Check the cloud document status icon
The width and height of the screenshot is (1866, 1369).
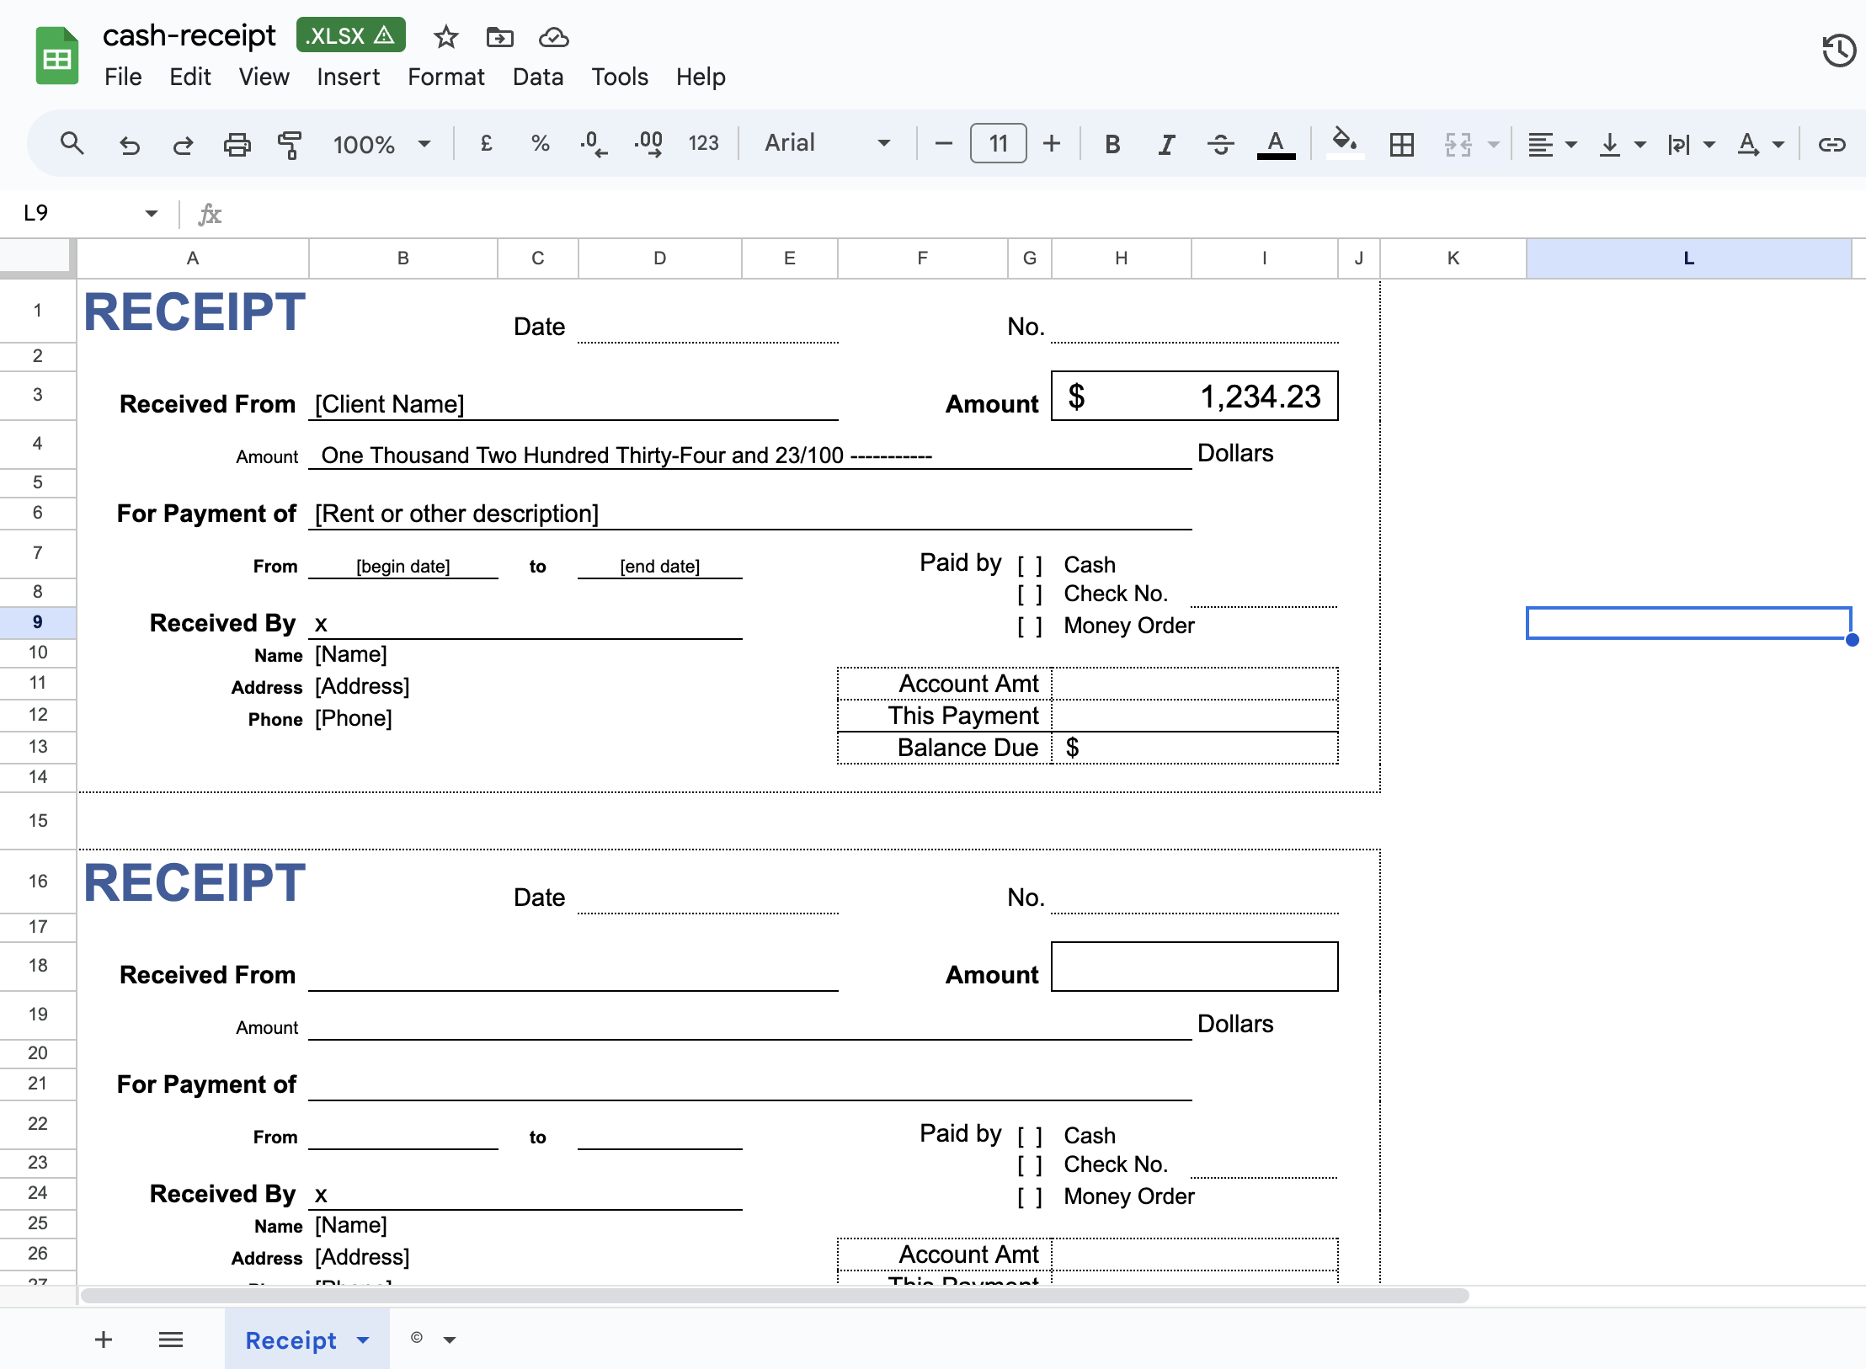coord(553,37)
